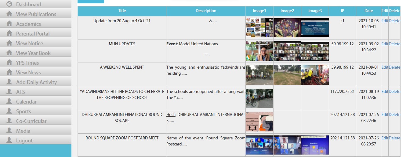
Task: Click the person icon next to Logout
Action: click(x=9, y=140)
